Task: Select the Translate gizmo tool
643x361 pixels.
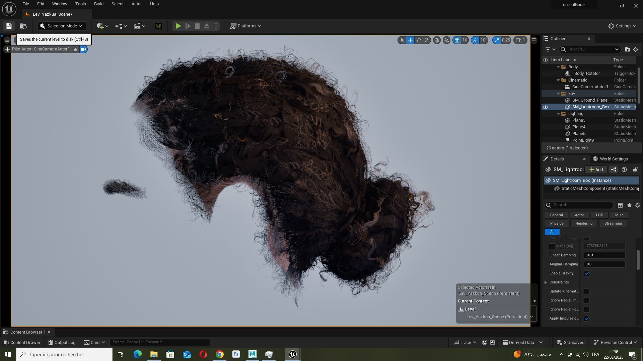Action: (410, 40)
